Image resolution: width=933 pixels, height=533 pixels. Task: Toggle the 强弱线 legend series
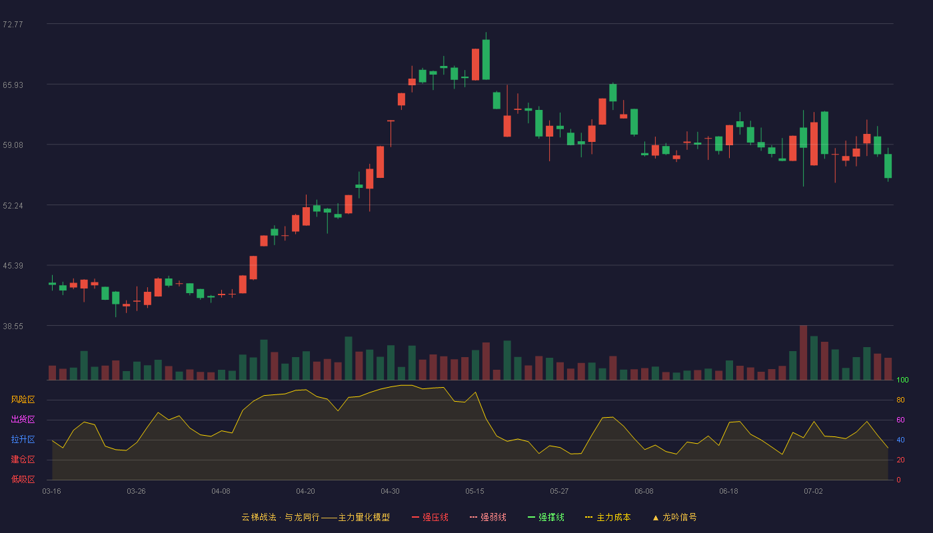(x=488, y=517)
